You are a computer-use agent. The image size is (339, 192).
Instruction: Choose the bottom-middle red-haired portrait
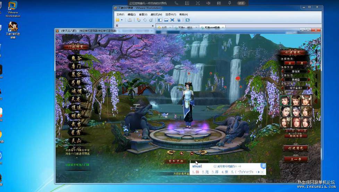click(x=296, y=122)
